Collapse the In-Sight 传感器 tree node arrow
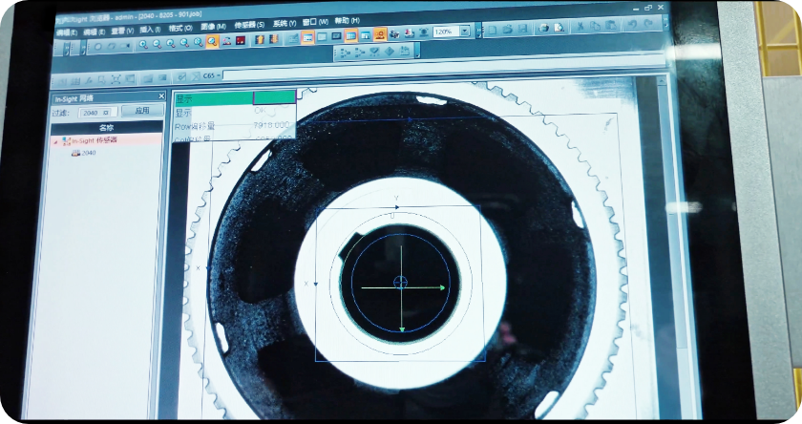Viewport: 802px width, 424px height. pos(55,142)
